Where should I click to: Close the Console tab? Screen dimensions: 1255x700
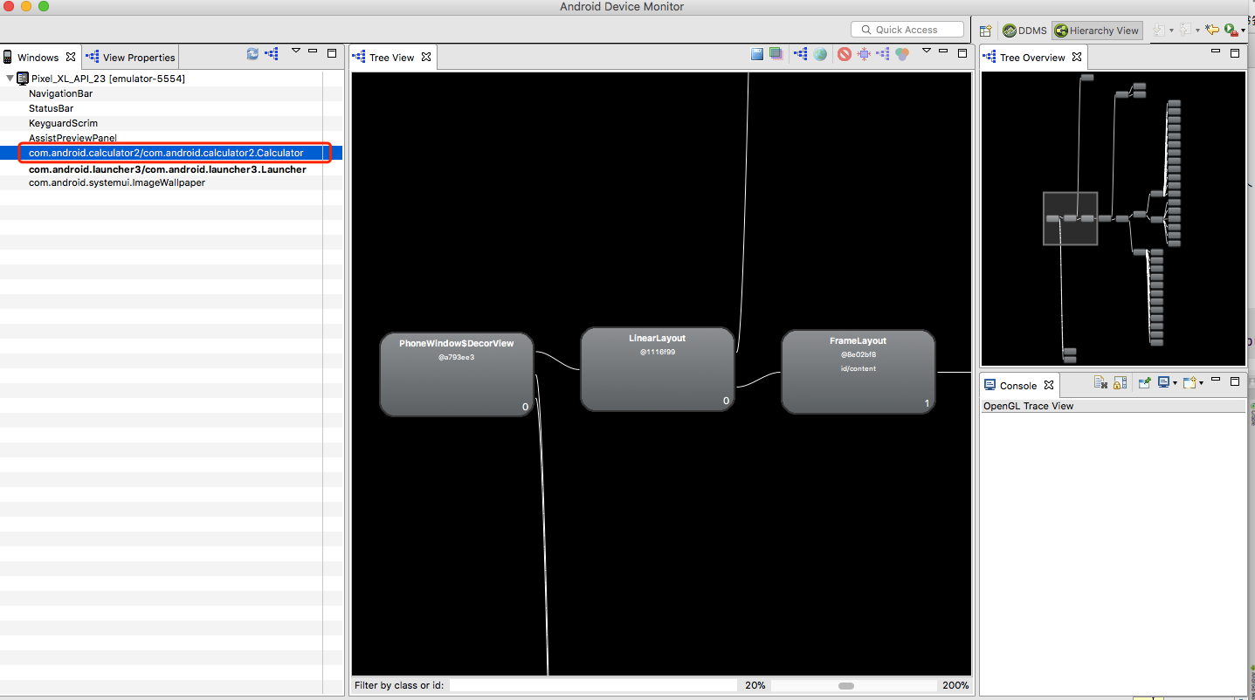(1049, 385)
